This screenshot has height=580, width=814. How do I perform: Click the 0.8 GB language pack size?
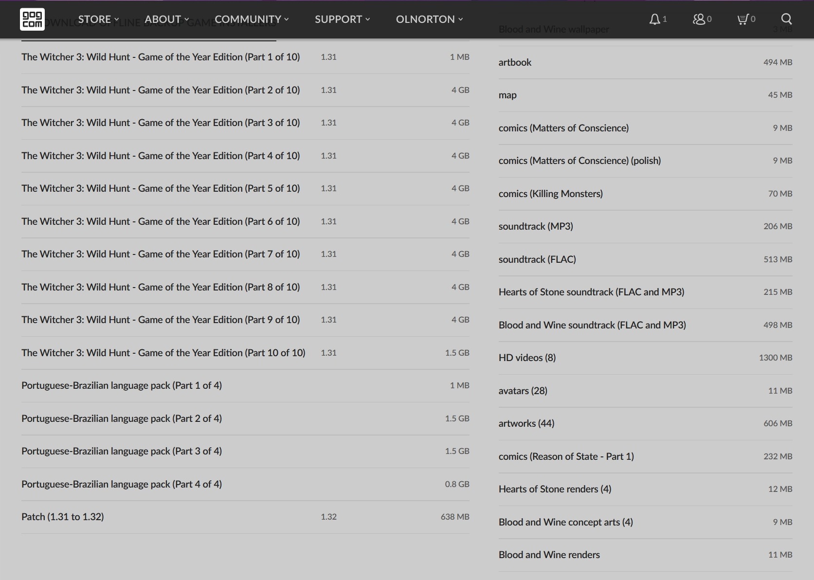(457, 484)
